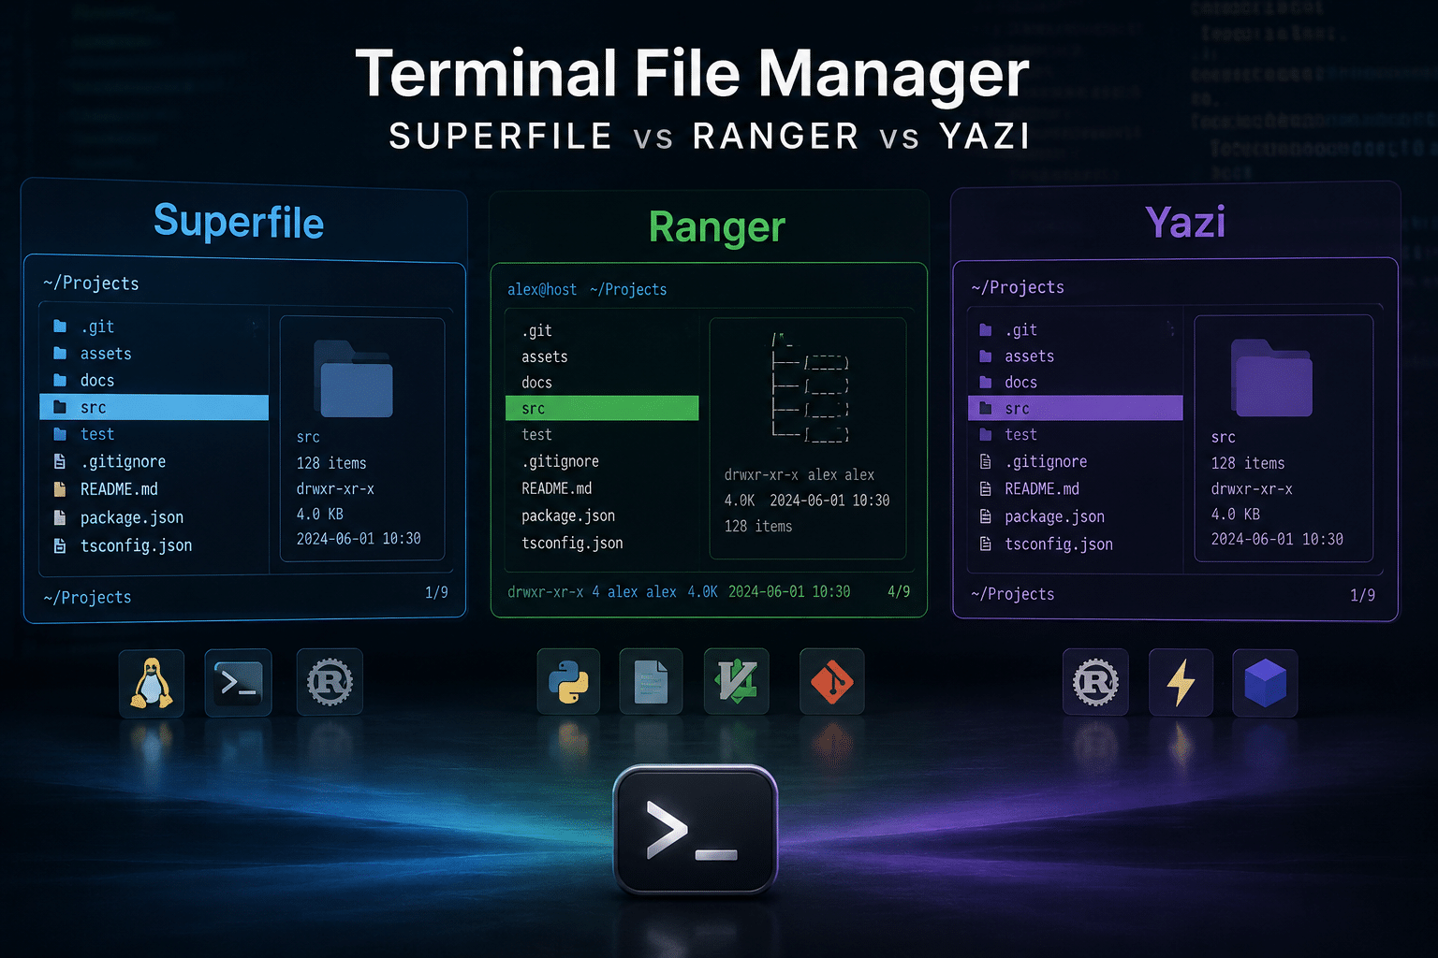Open the document file icon beside the Python logo

point(651,682)
